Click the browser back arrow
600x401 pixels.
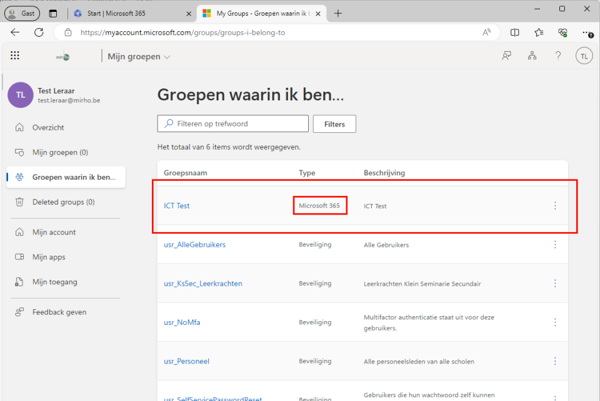tap(15, 32)
